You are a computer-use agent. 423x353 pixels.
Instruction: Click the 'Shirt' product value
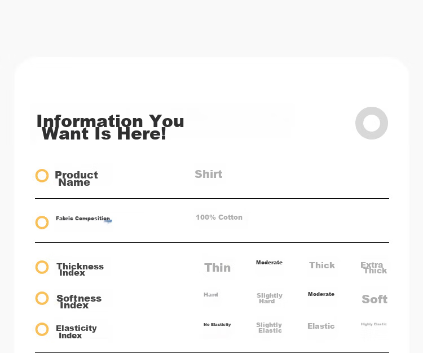209,174
